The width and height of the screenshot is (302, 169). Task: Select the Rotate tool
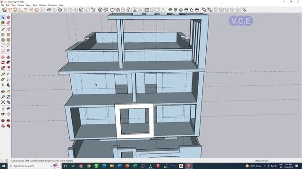[x=3, y=62]
